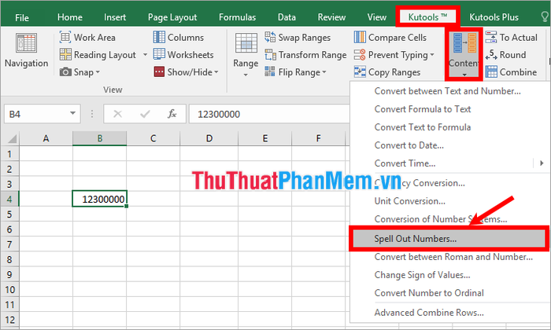
Task: Expand the Show/Hide dropdown arrow
Action: coord(216,72)
